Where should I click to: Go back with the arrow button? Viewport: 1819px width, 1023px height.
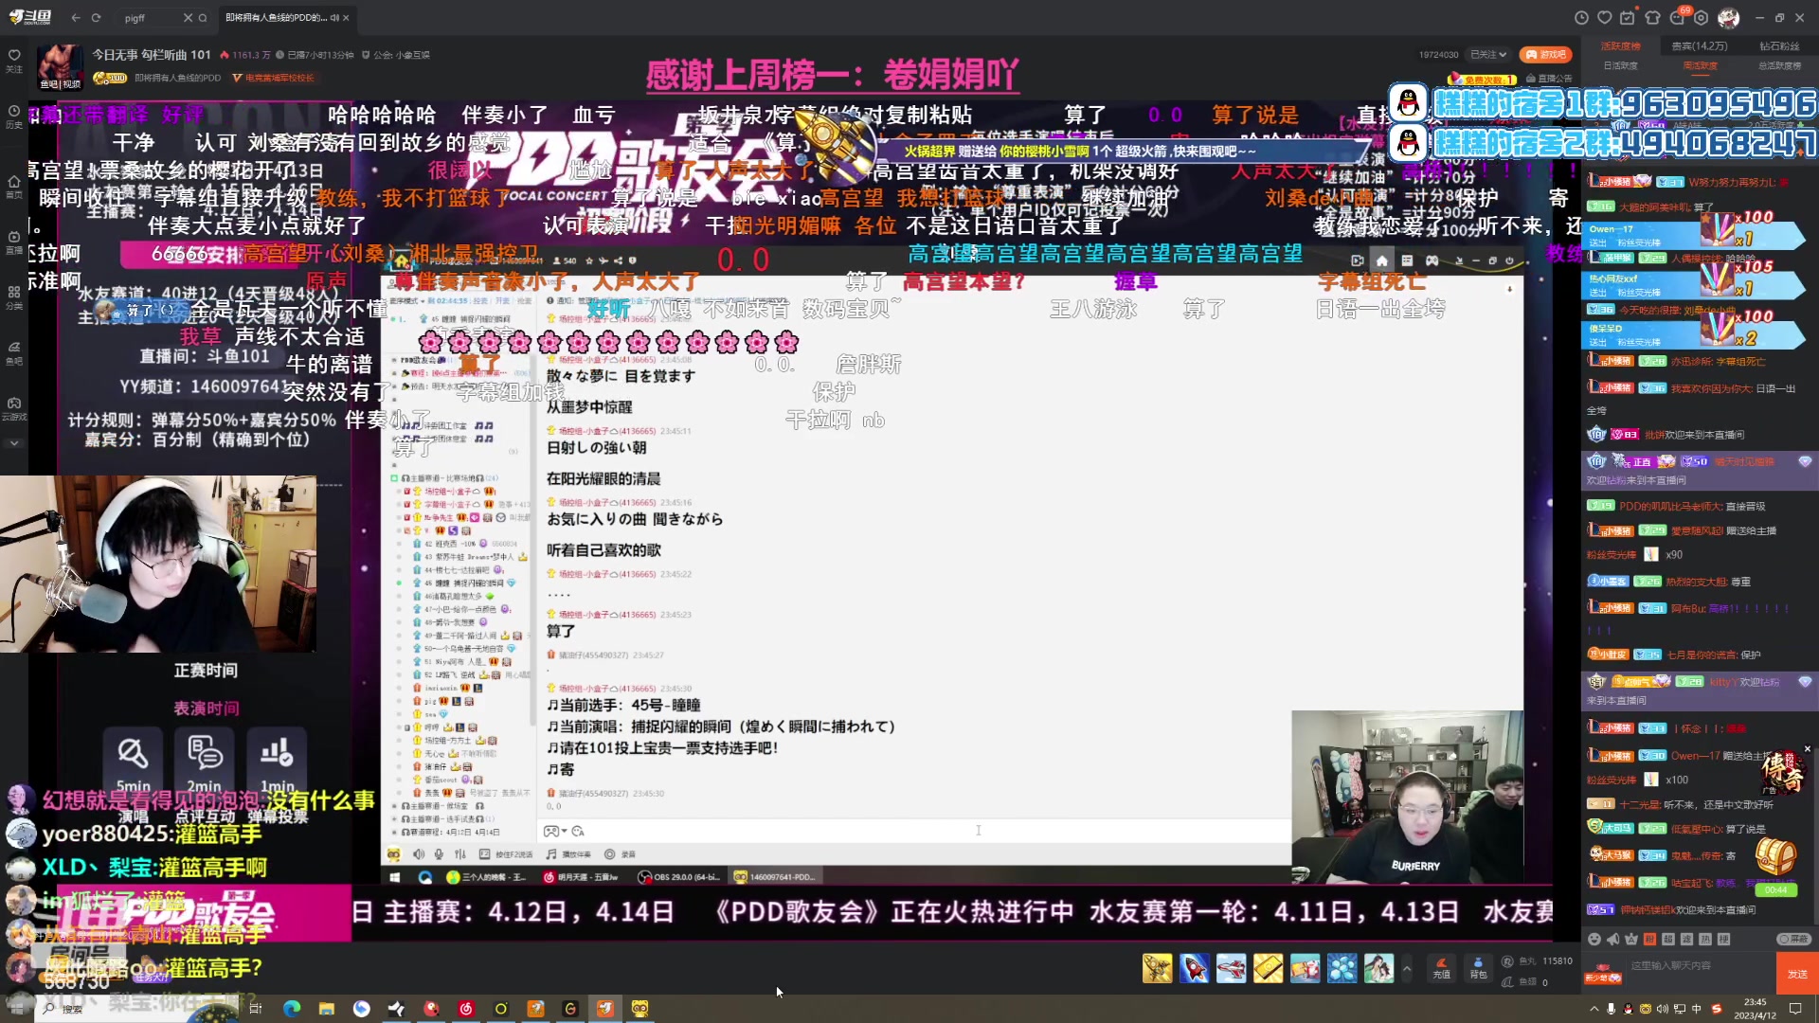[76, 18]
